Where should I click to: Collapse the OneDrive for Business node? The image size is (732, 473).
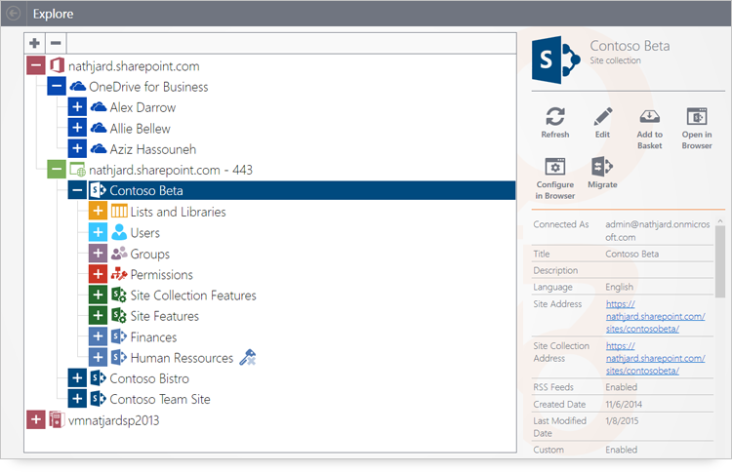click(57, 86)
